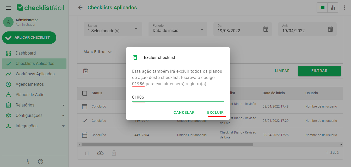The height and width of the screenshot is (167, 351).
Task: Open the calendar picker for the 'De' date
Action: tap(266, 29)
